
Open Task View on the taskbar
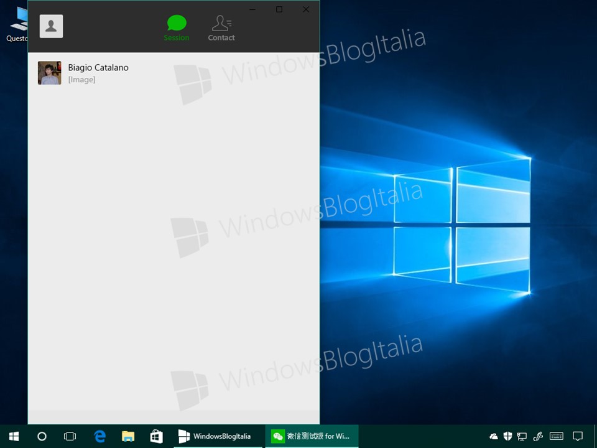(x=70, y=436)
